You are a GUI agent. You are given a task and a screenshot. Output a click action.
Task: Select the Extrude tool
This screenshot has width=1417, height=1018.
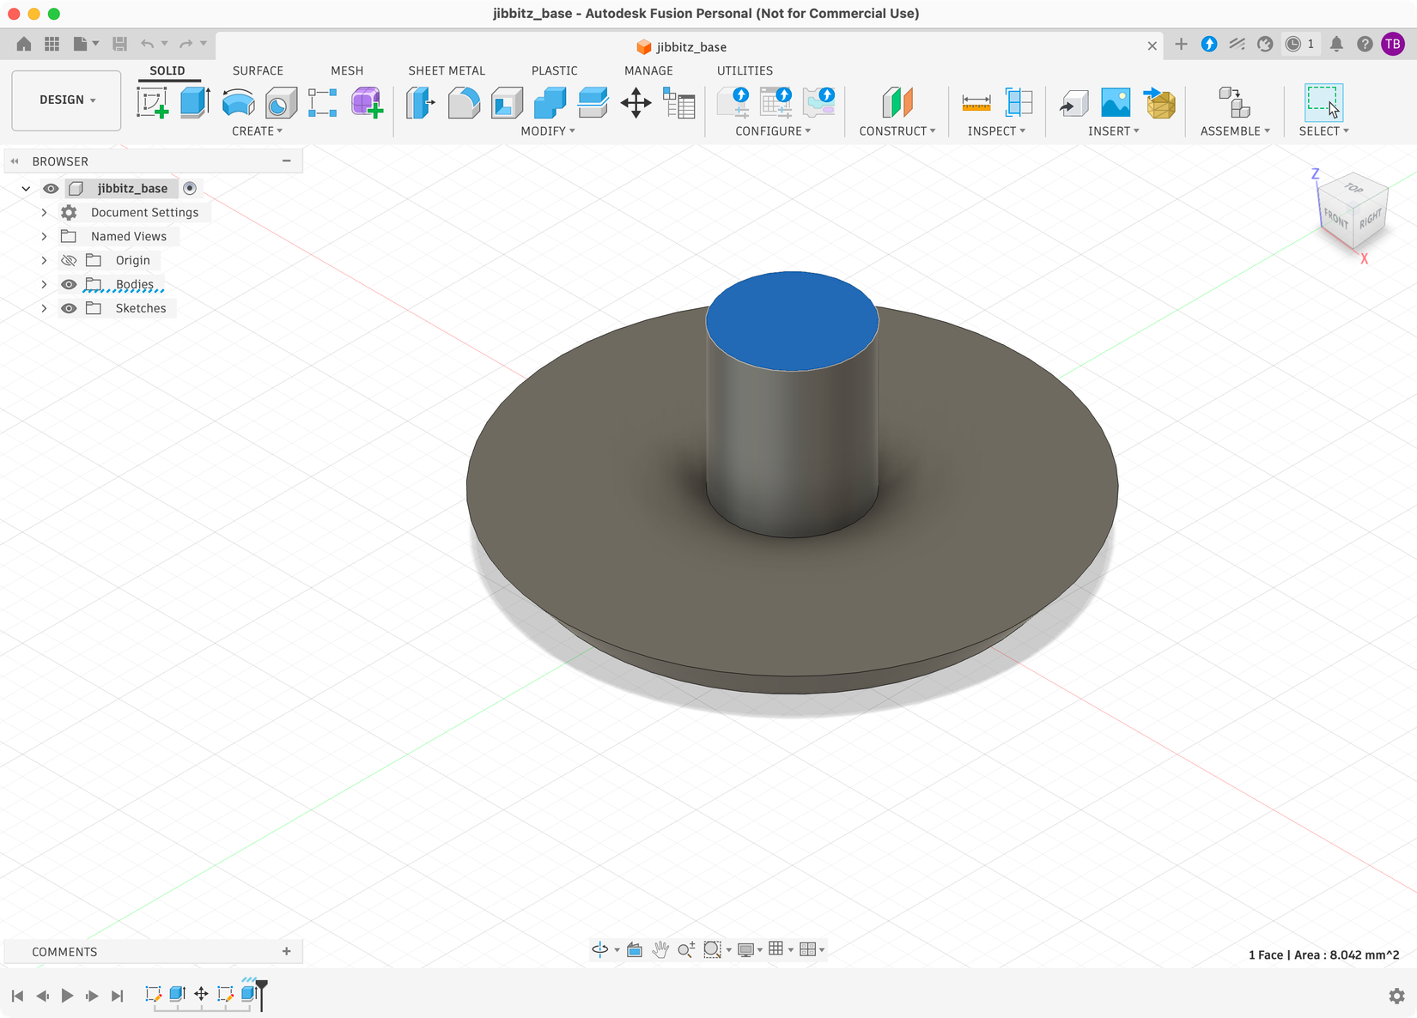[195, 103]
